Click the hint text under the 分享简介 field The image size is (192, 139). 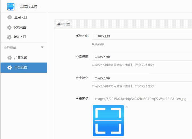(123, 86)
